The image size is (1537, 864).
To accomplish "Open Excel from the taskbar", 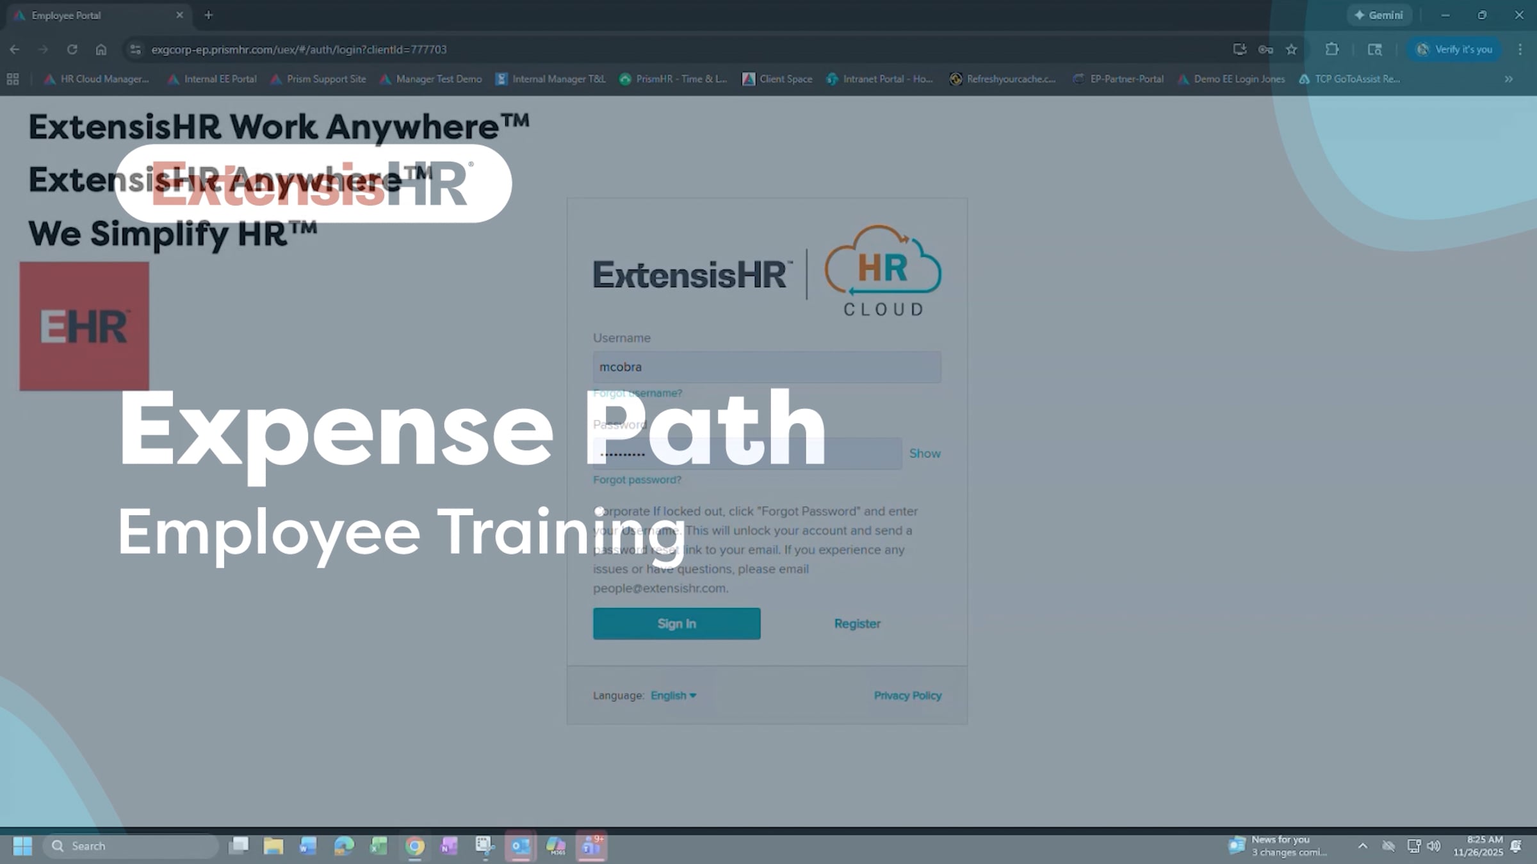I will (x=379, y=846).
